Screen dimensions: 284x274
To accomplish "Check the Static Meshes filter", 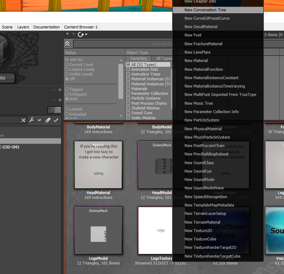I will coord(128,117).
